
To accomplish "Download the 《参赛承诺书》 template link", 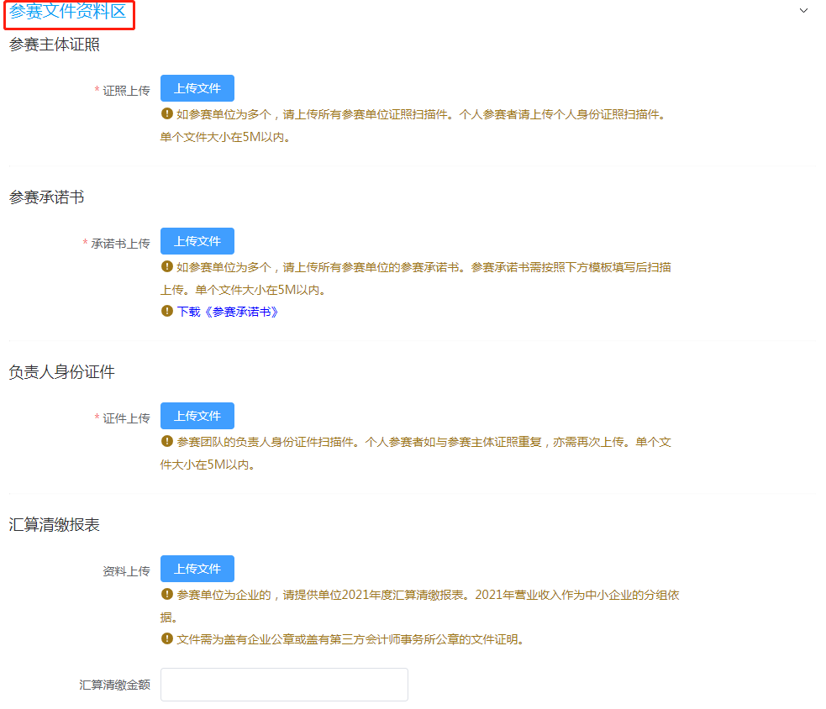I will coord(228,312).
